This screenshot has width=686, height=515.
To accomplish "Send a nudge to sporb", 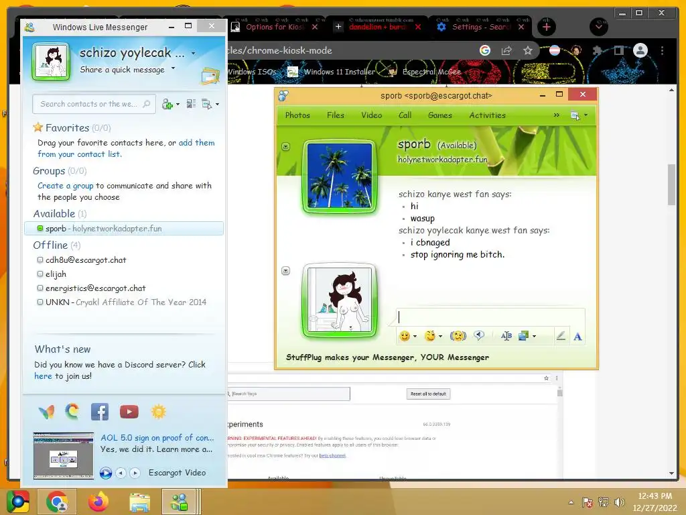I will (x=458, y=336).
